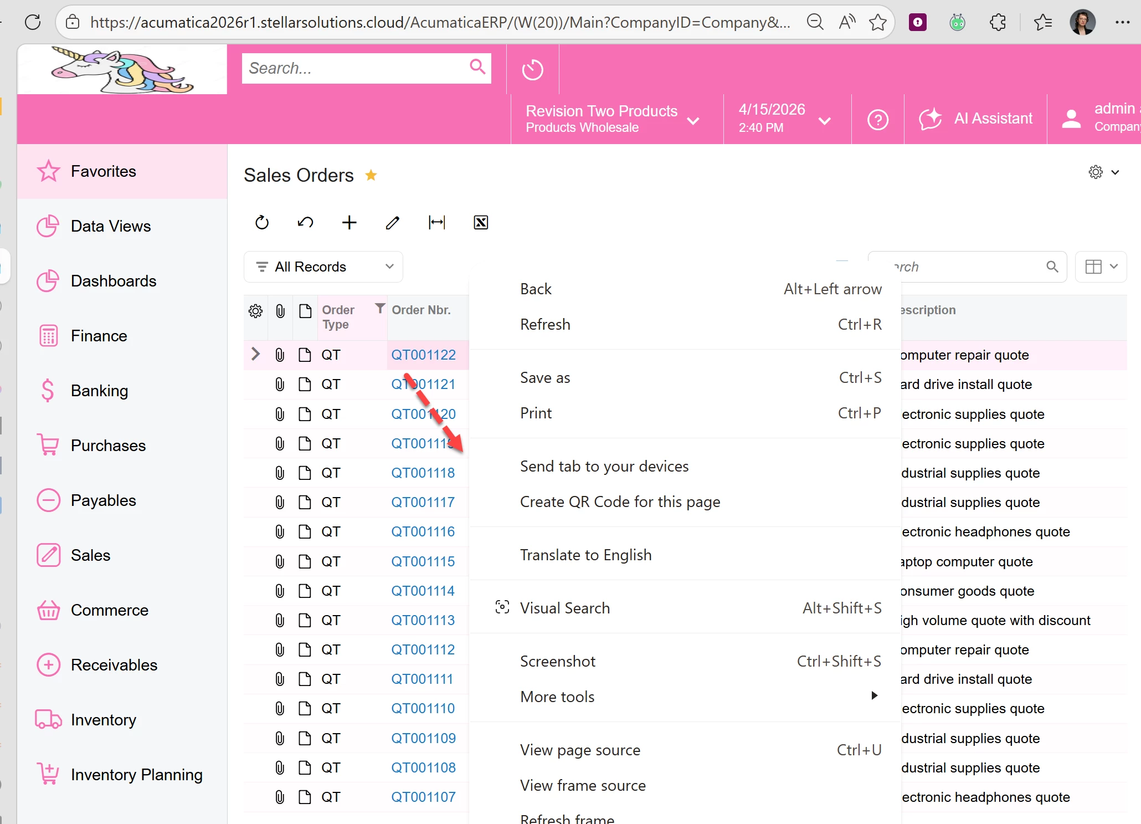The image size is (1141, 824).
Task: Click the paperclip files icon on row QT001121
Action: click(x=280, y=385)
